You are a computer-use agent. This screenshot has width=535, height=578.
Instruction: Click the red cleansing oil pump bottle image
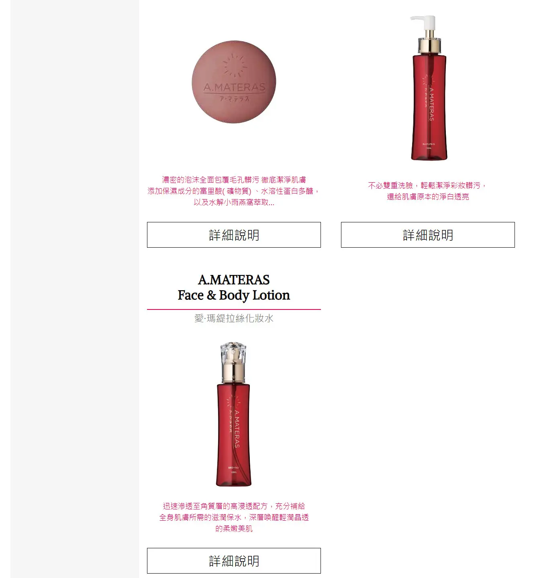click(428, 88)
